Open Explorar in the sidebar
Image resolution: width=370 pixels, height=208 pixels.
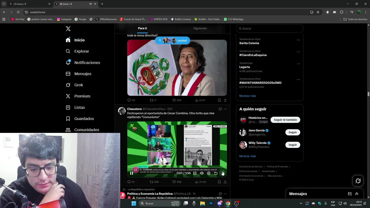pyautogui.click(x=77, y=51)
